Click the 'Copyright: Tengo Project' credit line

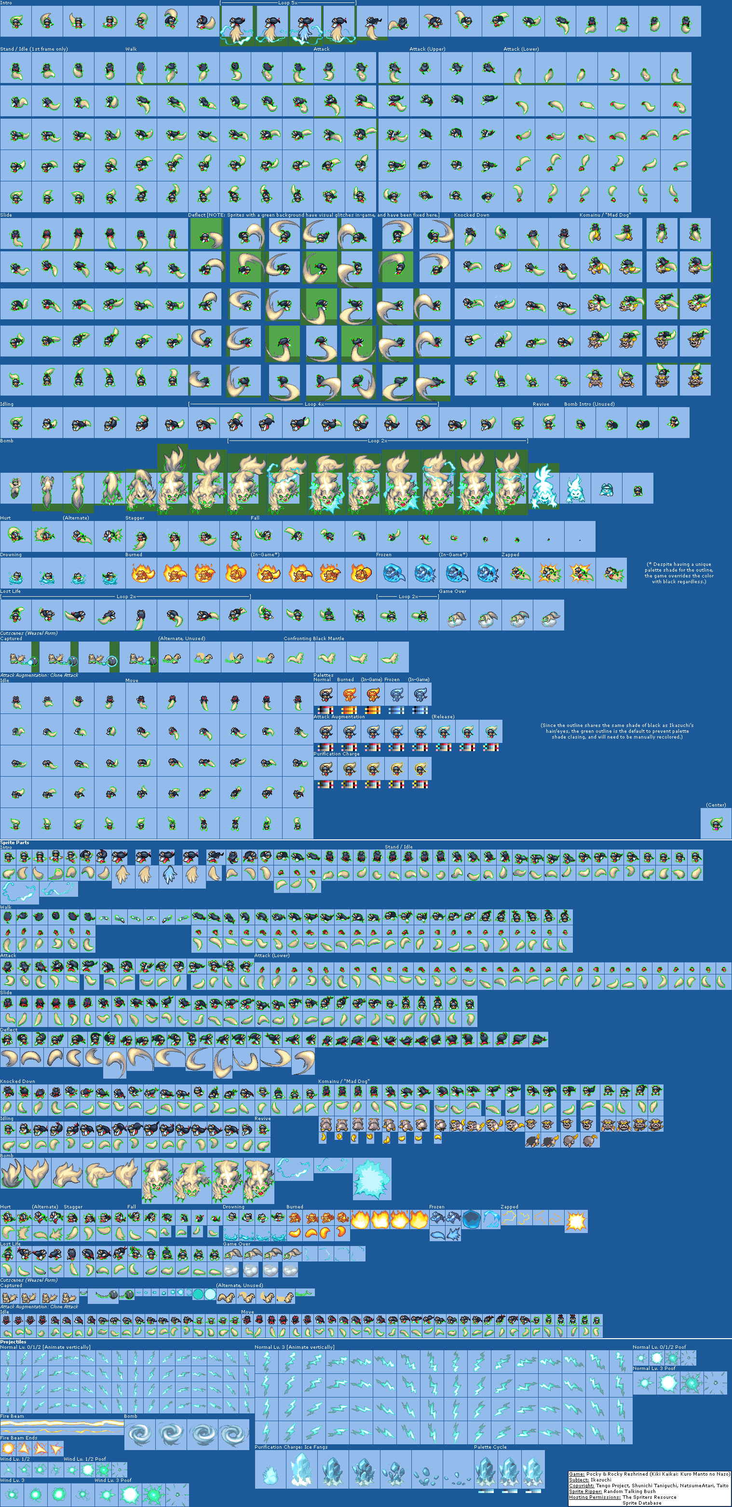coord(649,1485)
